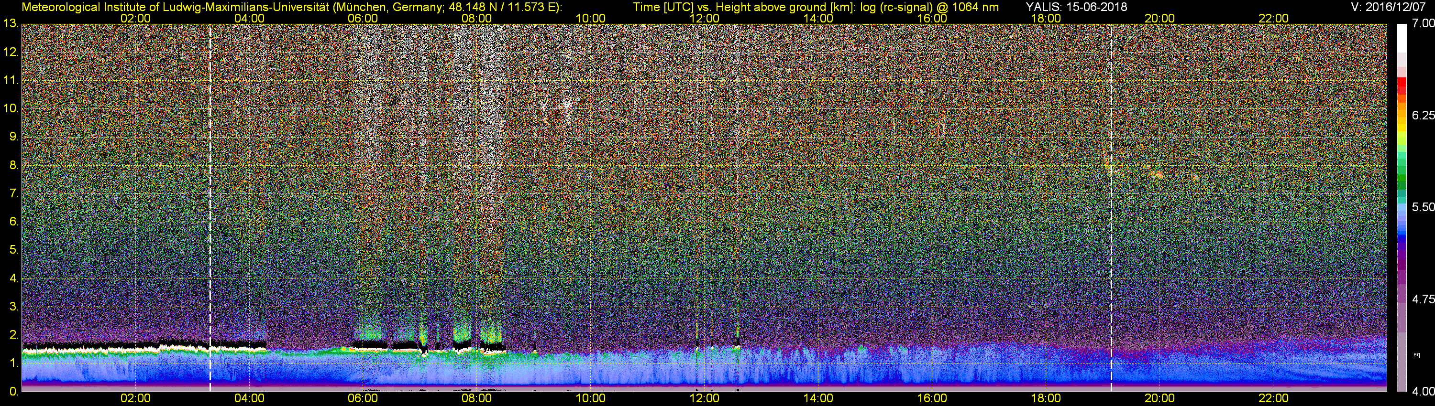The width and height of the screenshot is (1435, 406).
Task: Click the 20:00 label on the top axis
Action: 1160,18
